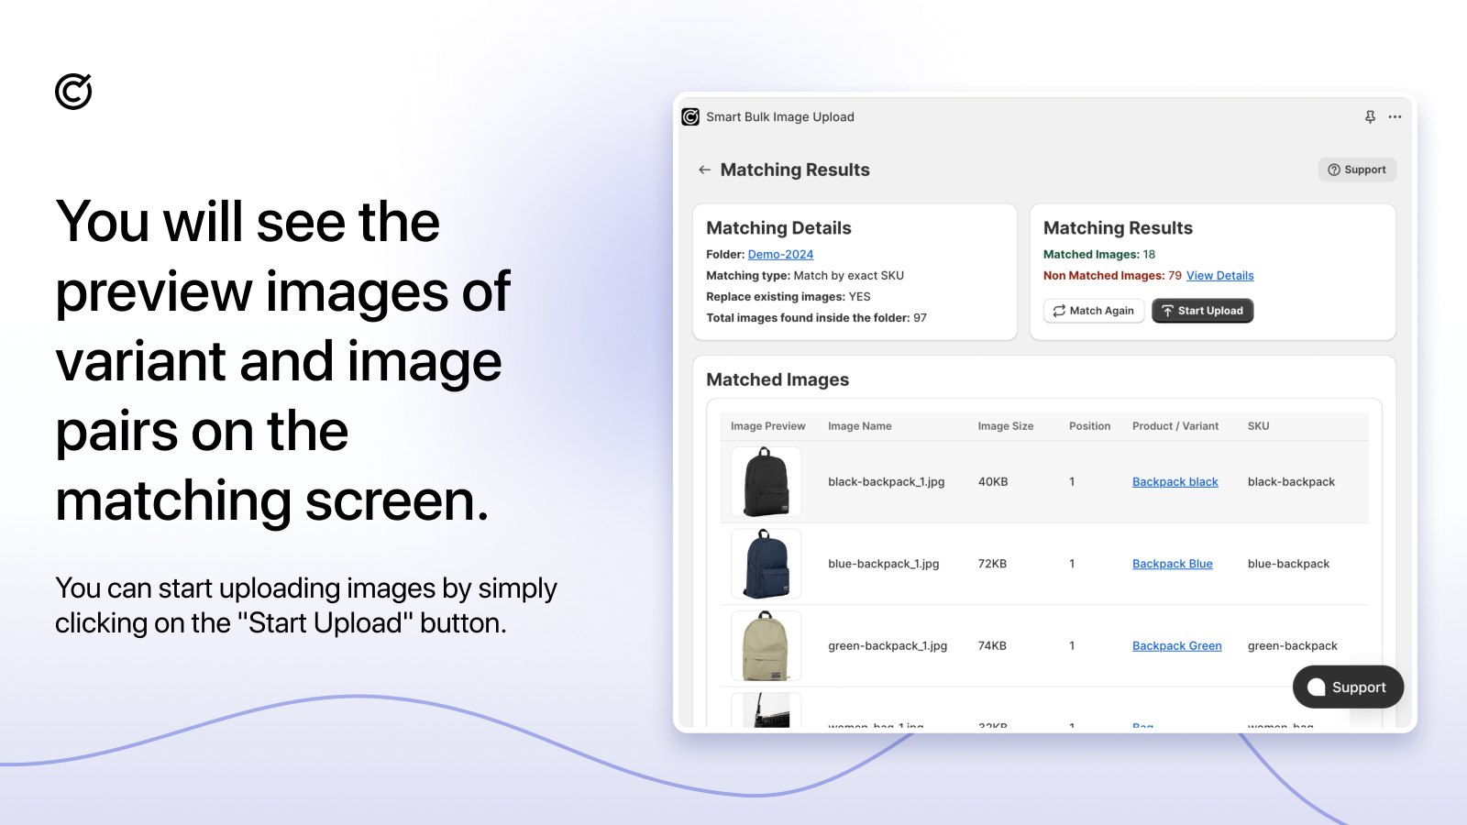
Task: Click the Total images found inside the folder line
Action: tap(816, 317)
